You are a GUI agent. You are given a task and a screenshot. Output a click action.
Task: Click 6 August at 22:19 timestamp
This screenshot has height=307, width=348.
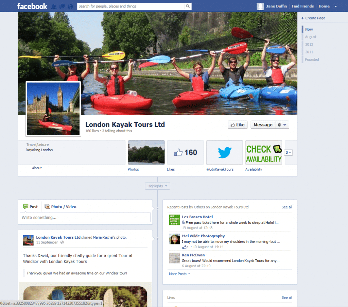[196, 266]
